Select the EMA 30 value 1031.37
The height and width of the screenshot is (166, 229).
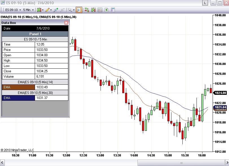[x=42, y=98]
